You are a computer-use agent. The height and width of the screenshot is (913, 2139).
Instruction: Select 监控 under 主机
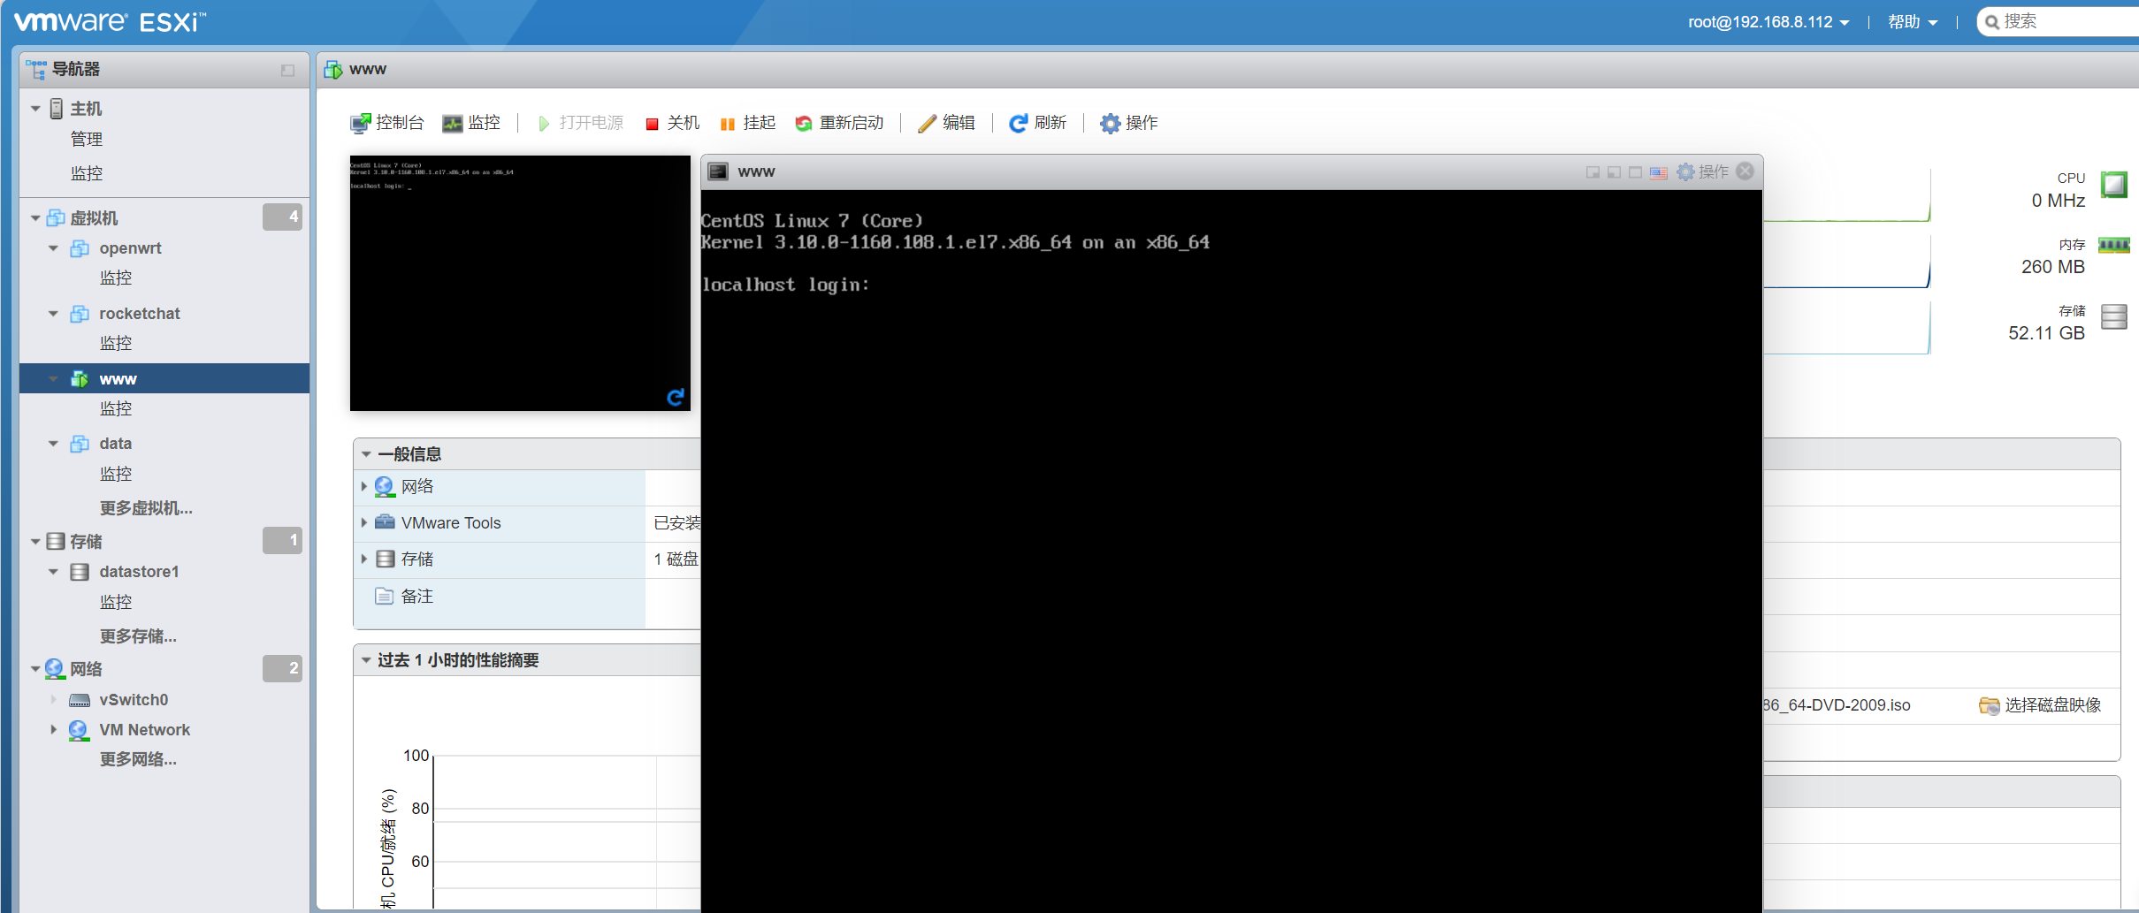point(87,173)
